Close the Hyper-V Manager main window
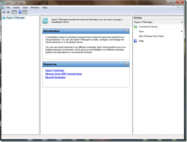 tap(180, 2)
